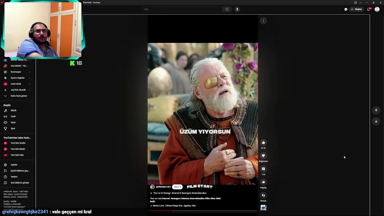
Task: Open JoyTürk Akustik subscription channel
Action: click(x=18, y=90)
